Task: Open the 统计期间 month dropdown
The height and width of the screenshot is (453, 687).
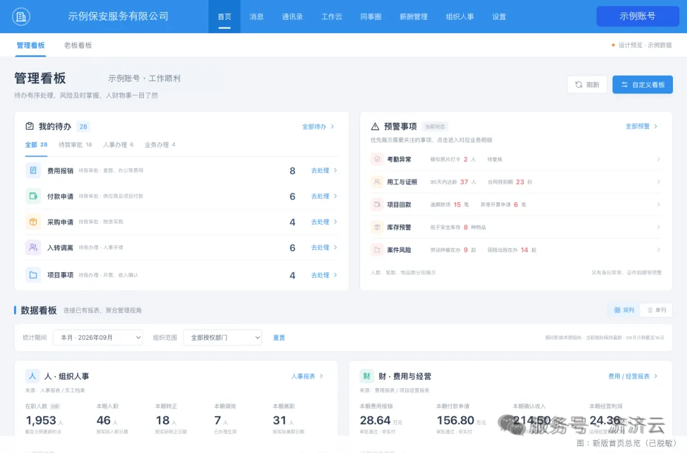Action: point(98,337)
